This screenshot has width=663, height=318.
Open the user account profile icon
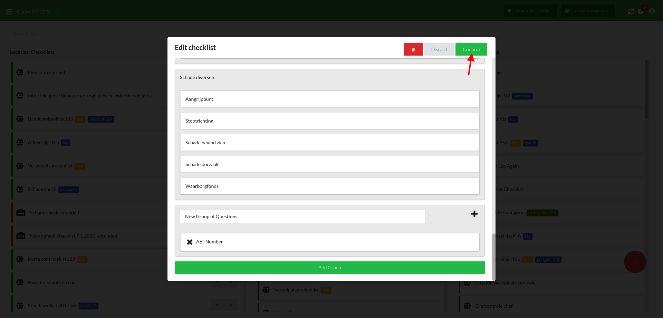pyautogui.click(x=652, y=11)
